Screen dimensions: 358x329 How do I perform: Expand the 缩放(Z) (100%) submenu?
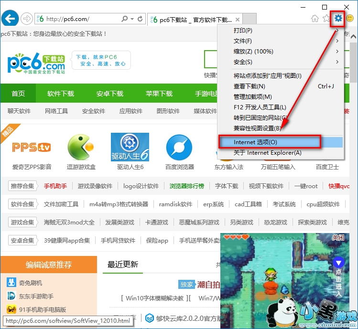[x=337, y=52]
